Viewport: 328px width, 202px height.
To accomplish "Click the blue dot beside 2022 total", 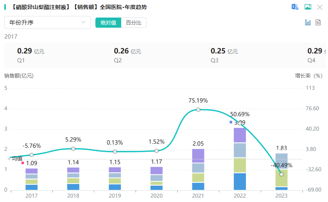I will tap(231, 122).
